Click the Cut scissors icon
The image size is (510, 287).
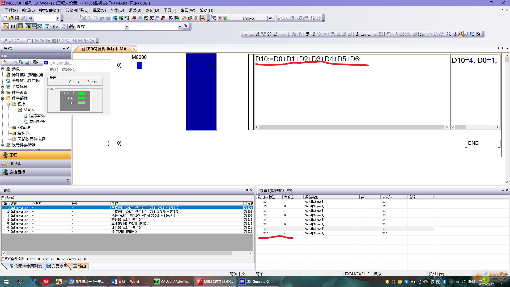pyautogui.click(x=84, y=18)
